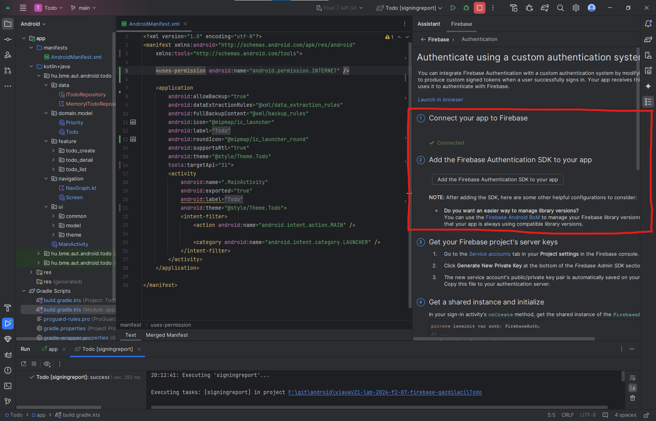The image size is (656, 421).
Task: Open Pixel 7 API 34 device dropdown
Action: [x=340, y=8]
